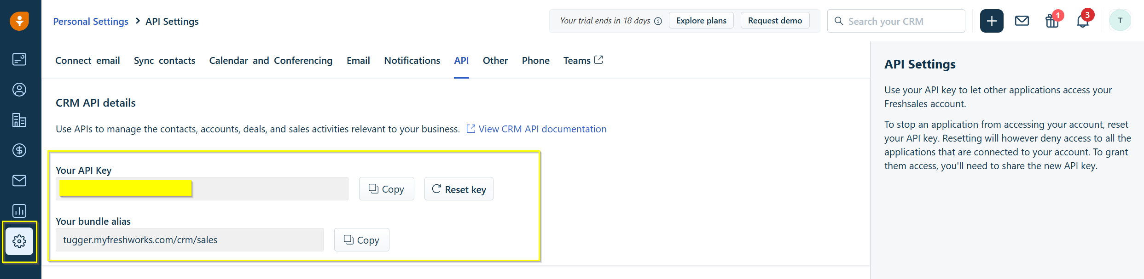Click the plus quick-add button
The image size is (1144, 279).
click(x=992, y=21)
